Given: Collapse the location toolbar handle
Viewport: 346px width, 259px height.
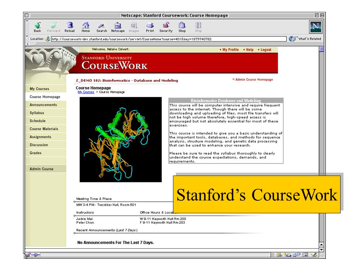Looking at the screenshot, I should pos(27,39).
